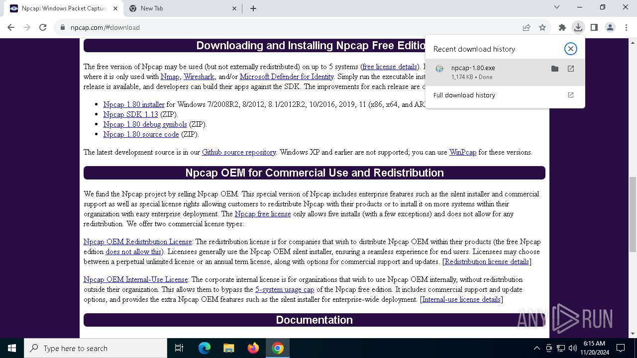The image size is (637, 358).
Task: Launch Microsoft Edge from the taskbar
Action: pos(205,348)
